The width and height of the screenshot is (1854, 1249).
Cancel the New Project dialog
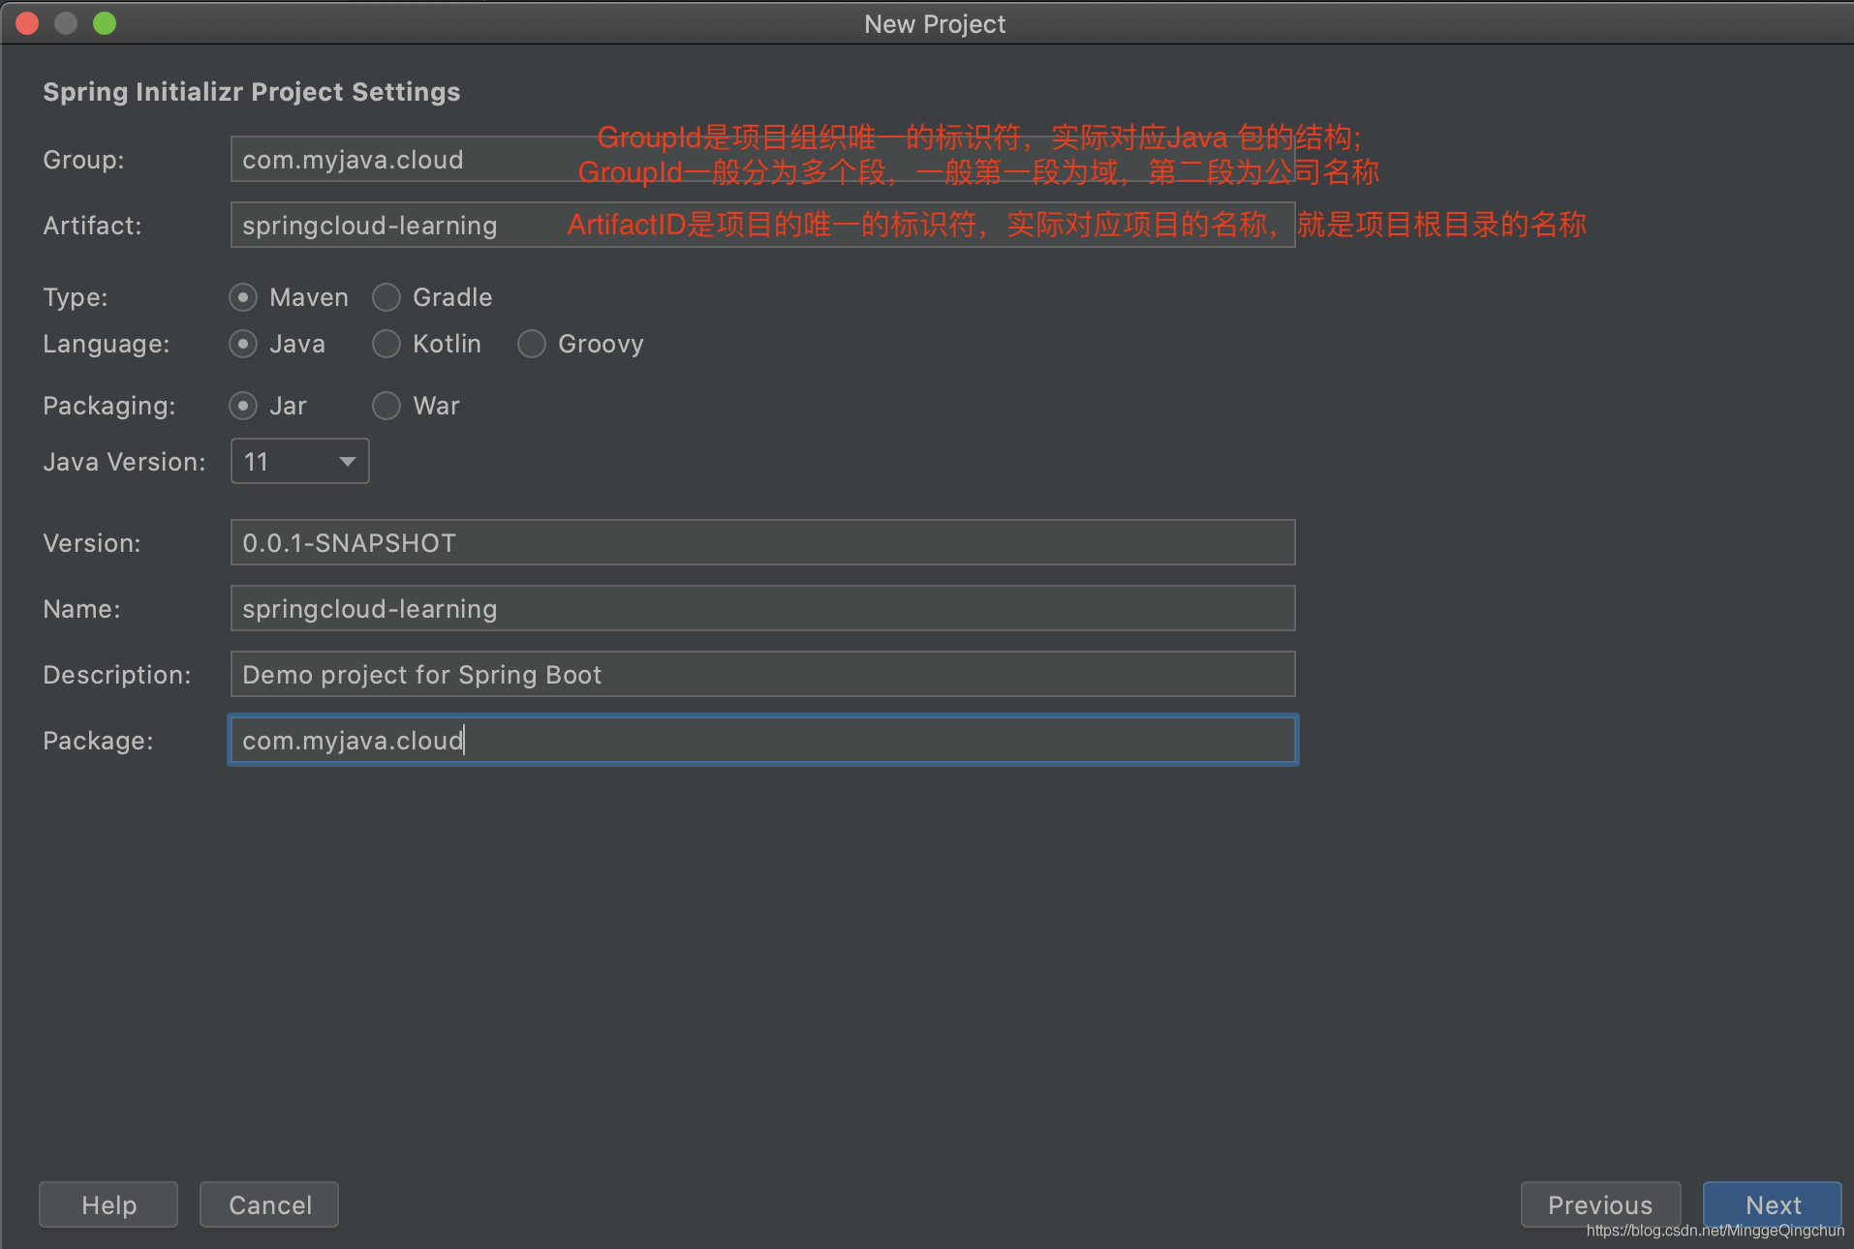tap(269, 1204)
